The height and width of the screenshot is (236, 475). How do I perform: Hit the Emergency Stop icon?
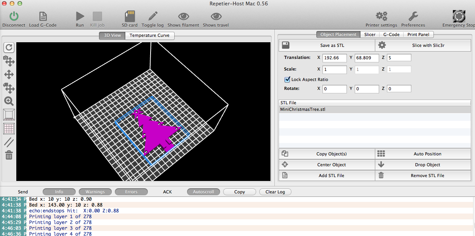(x=459, y=16)
